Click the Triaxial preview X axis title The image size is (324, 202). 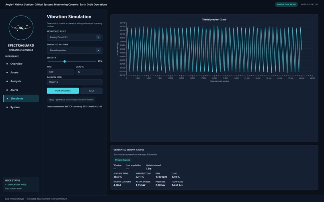point(214,20)
